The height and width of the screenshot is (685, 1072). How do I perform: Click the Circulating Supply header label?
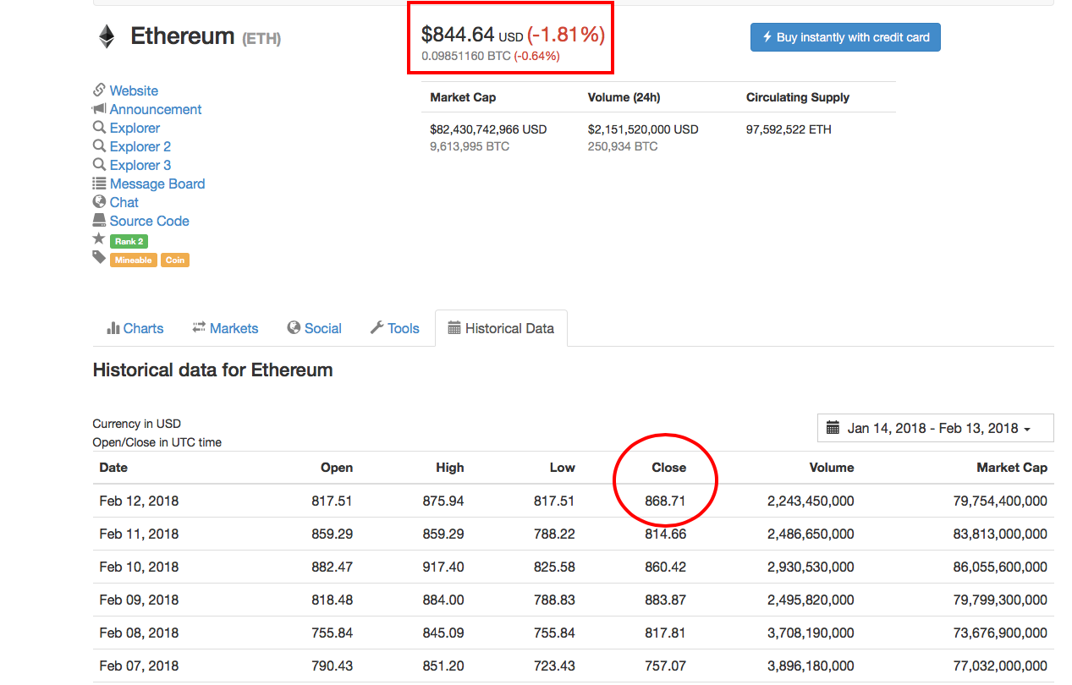point(798,97)
